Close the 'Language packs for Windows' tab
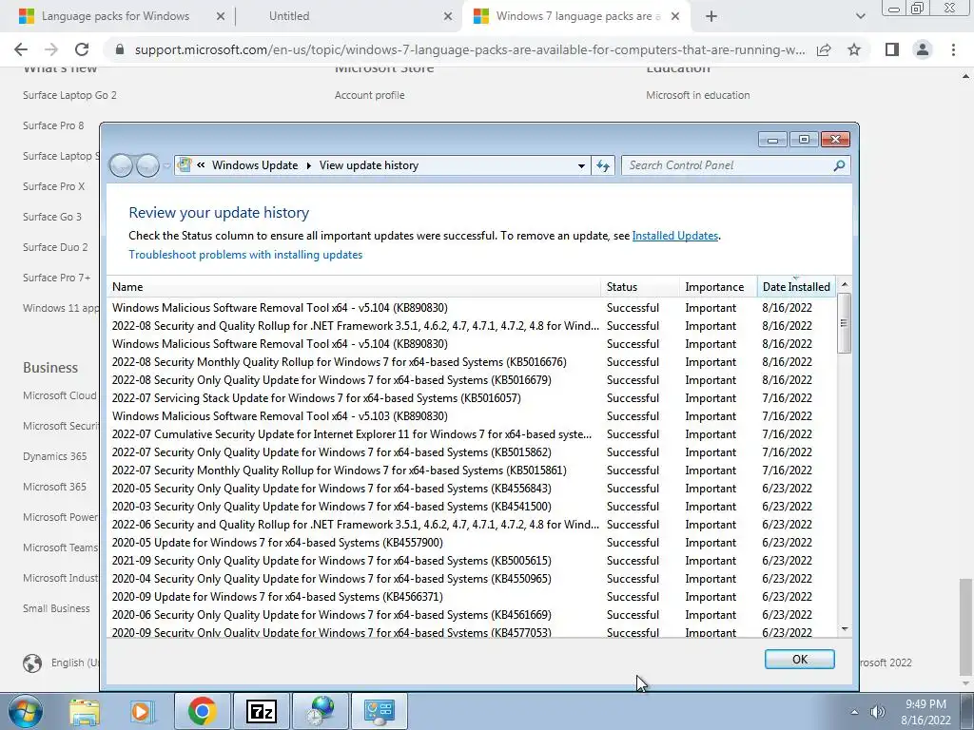The height and width of the screenshot is (730, 974). (x=221, y=17)
